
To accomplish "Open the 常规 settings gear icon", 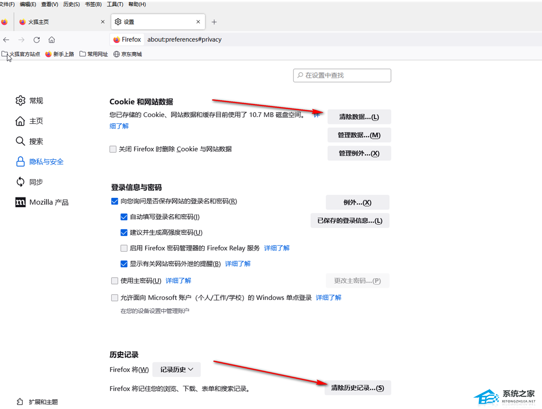I will tap(20, 100).
